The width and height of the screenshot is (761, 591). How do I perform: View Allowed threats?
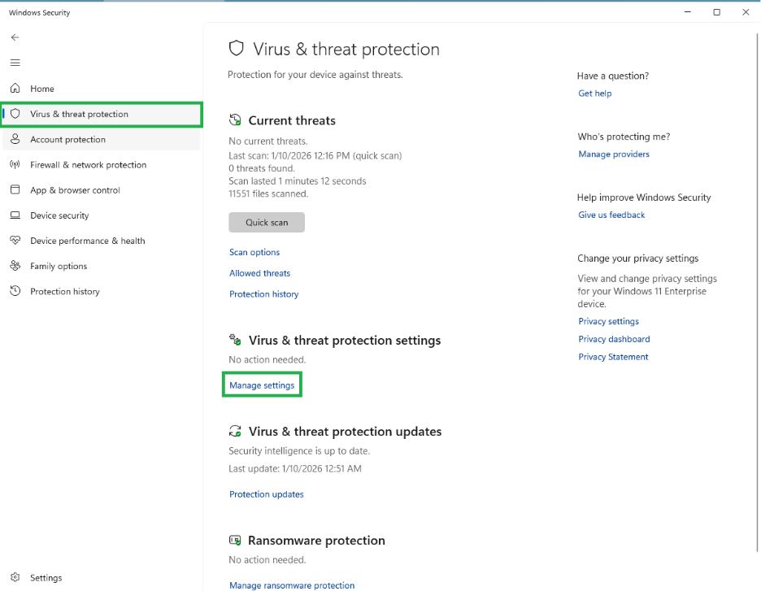pyautogui.click(x=259, y=273)
